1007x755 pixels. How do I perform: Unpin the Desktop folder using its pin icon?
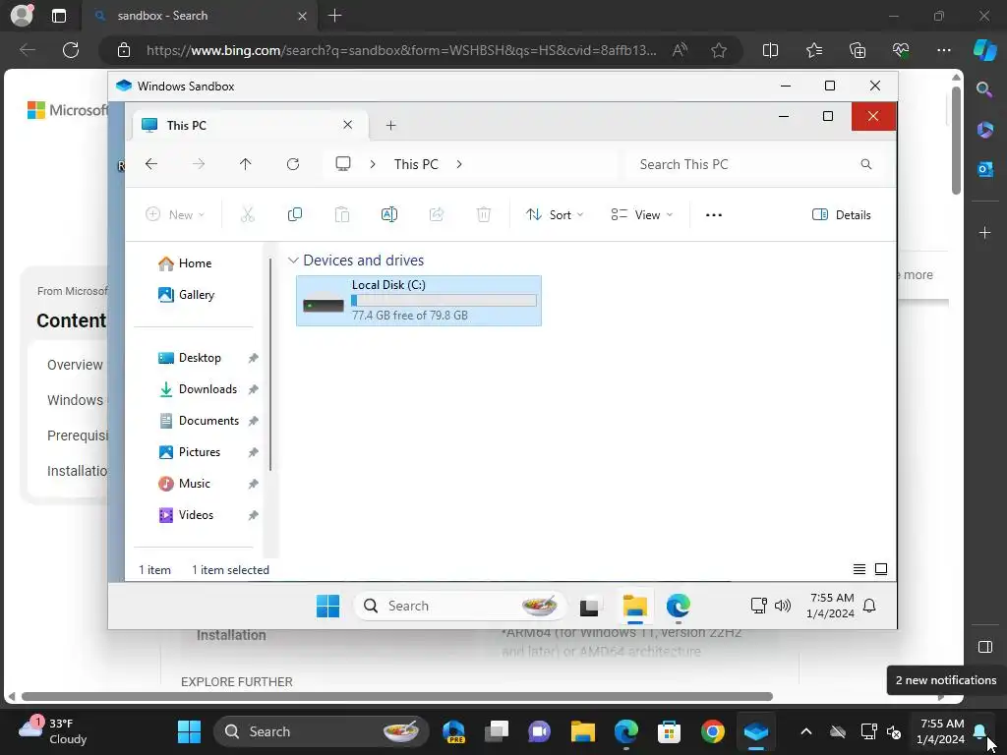(x=254, y=358)
